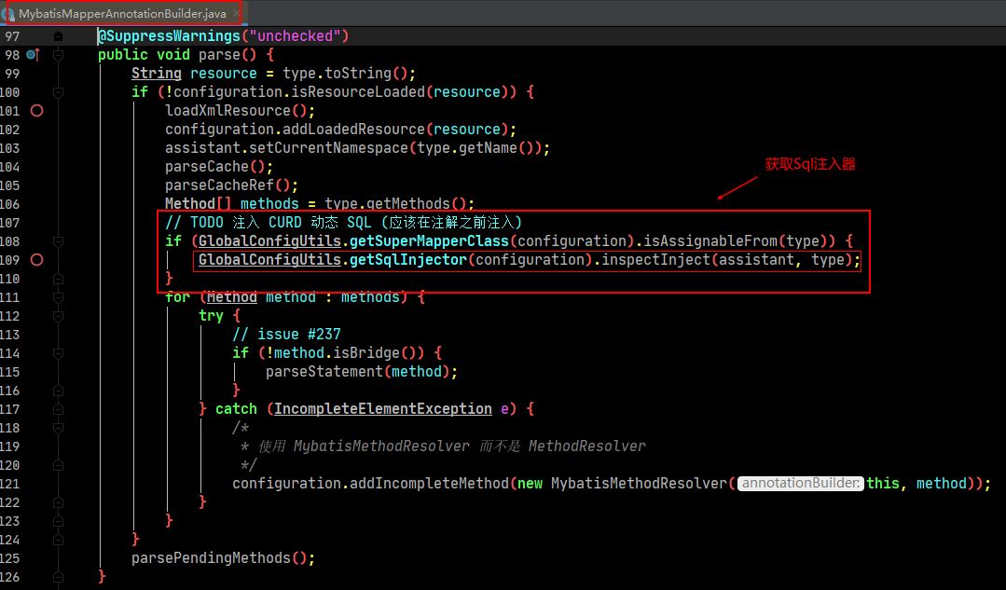The image size is (1006, 590).
Task: Click line number 97 in the gutter
Action: [x=11, y=36]
